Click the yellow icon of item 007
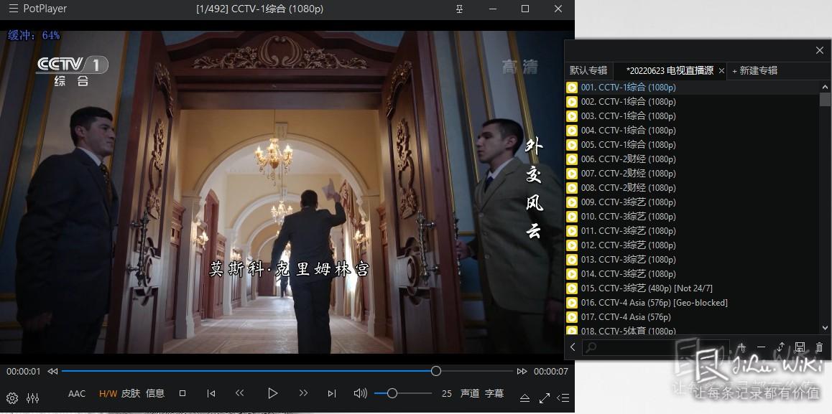 (x=572, y=174)
